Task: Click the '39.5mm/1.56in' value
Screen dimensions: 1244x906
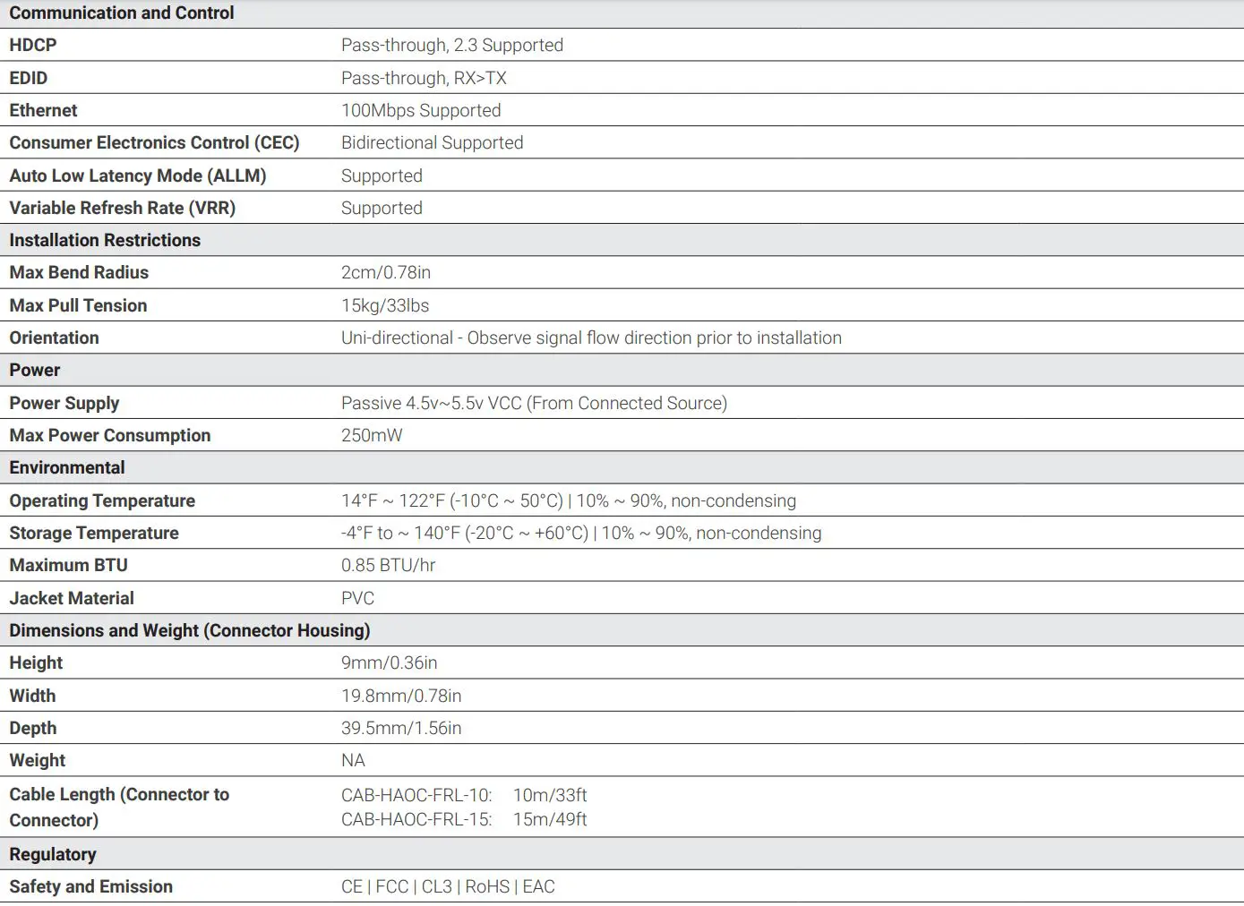Action: [401, 728]
